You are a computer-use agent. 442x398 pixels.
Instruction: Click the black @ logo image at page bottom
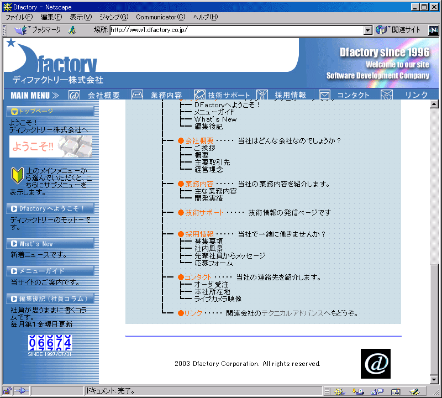pyautogui.click(x=376, y=364)
